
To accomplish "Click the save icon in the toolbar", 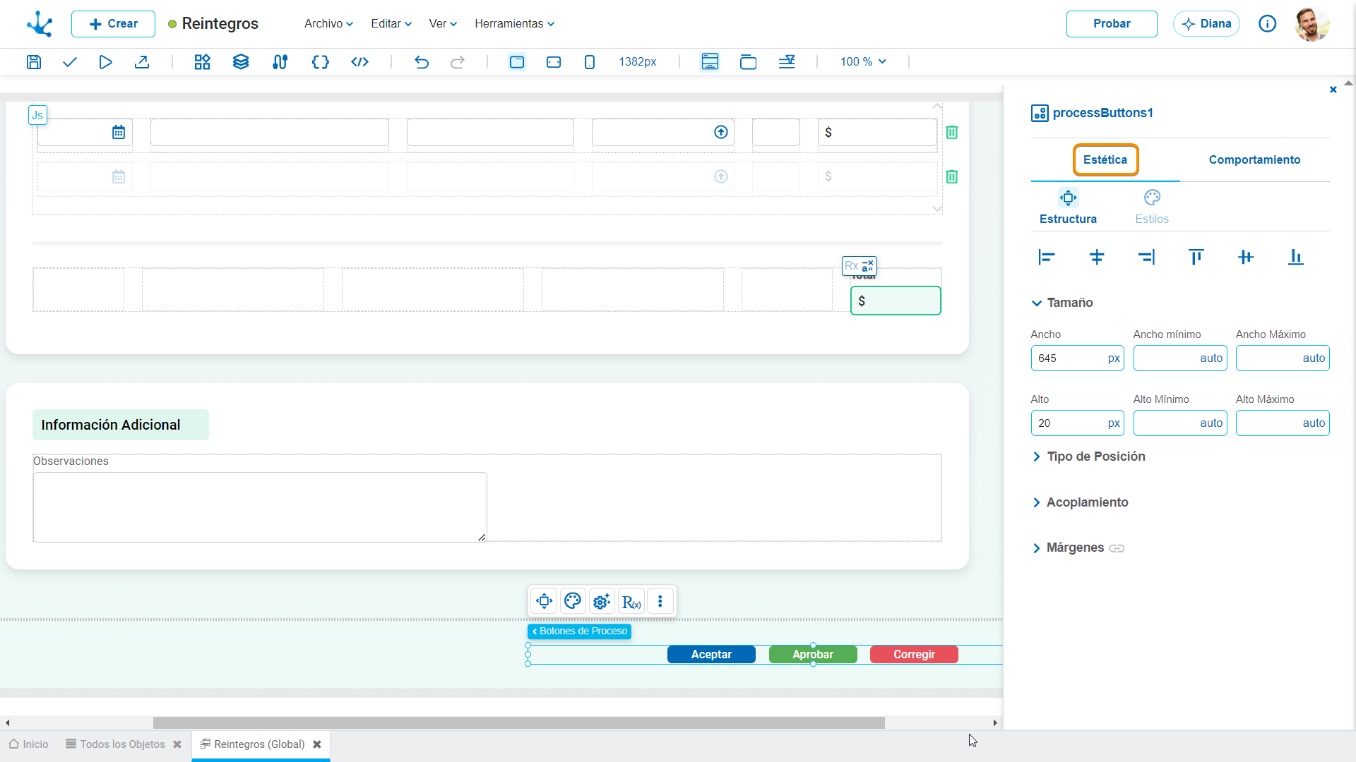I will 33,62.
